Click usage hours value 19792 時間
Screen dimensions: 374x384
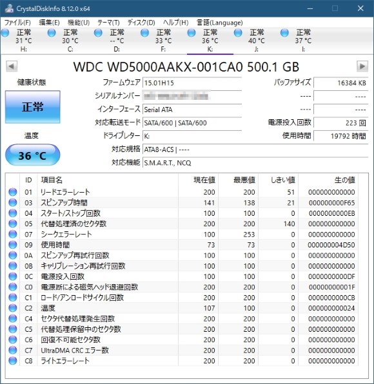coord(341,136)
